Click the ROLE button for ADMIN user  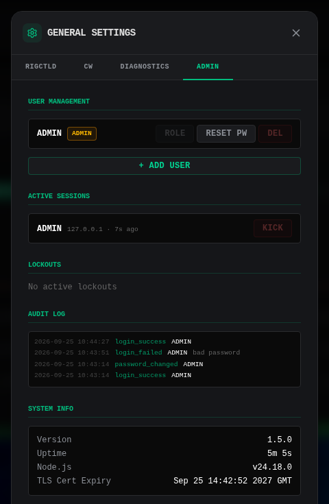tap(175, 134)
